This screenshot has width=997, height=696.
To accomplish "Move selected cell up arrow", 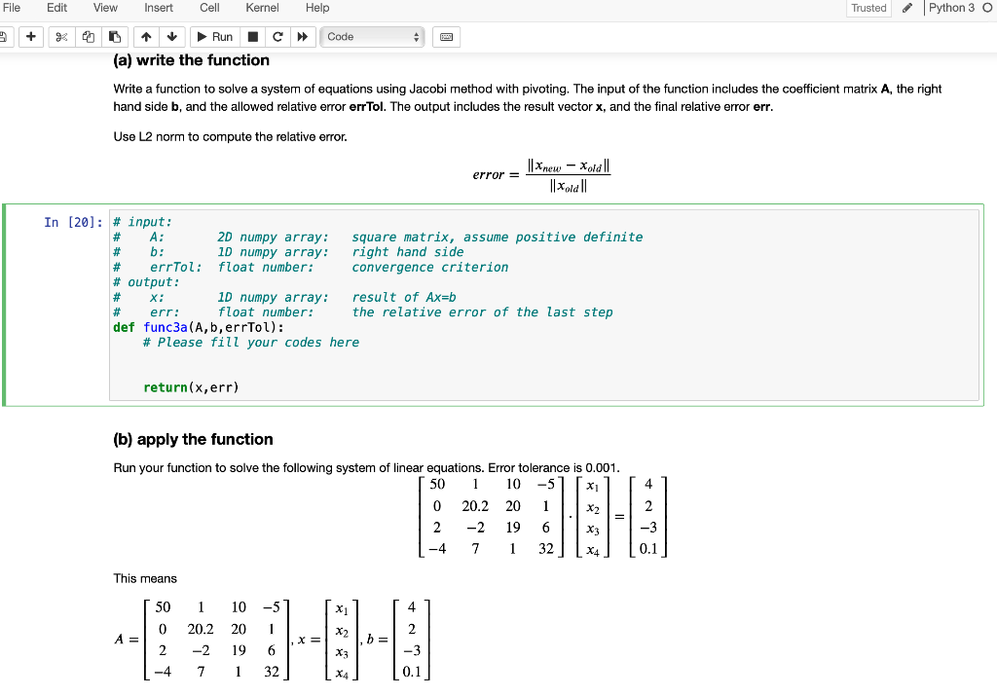I will (146, 37).
